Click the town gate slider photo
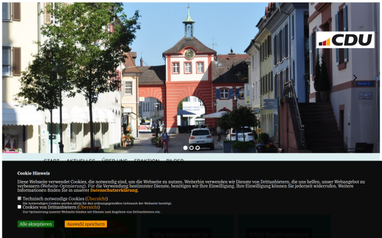This screenshot has height=238, width=382. (191, 77)
